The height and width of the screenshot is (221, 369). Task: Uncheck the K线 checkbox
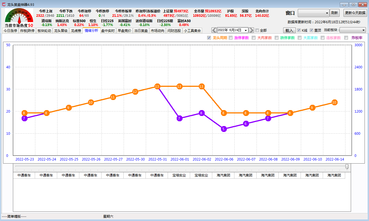click(x=299, y=30)
